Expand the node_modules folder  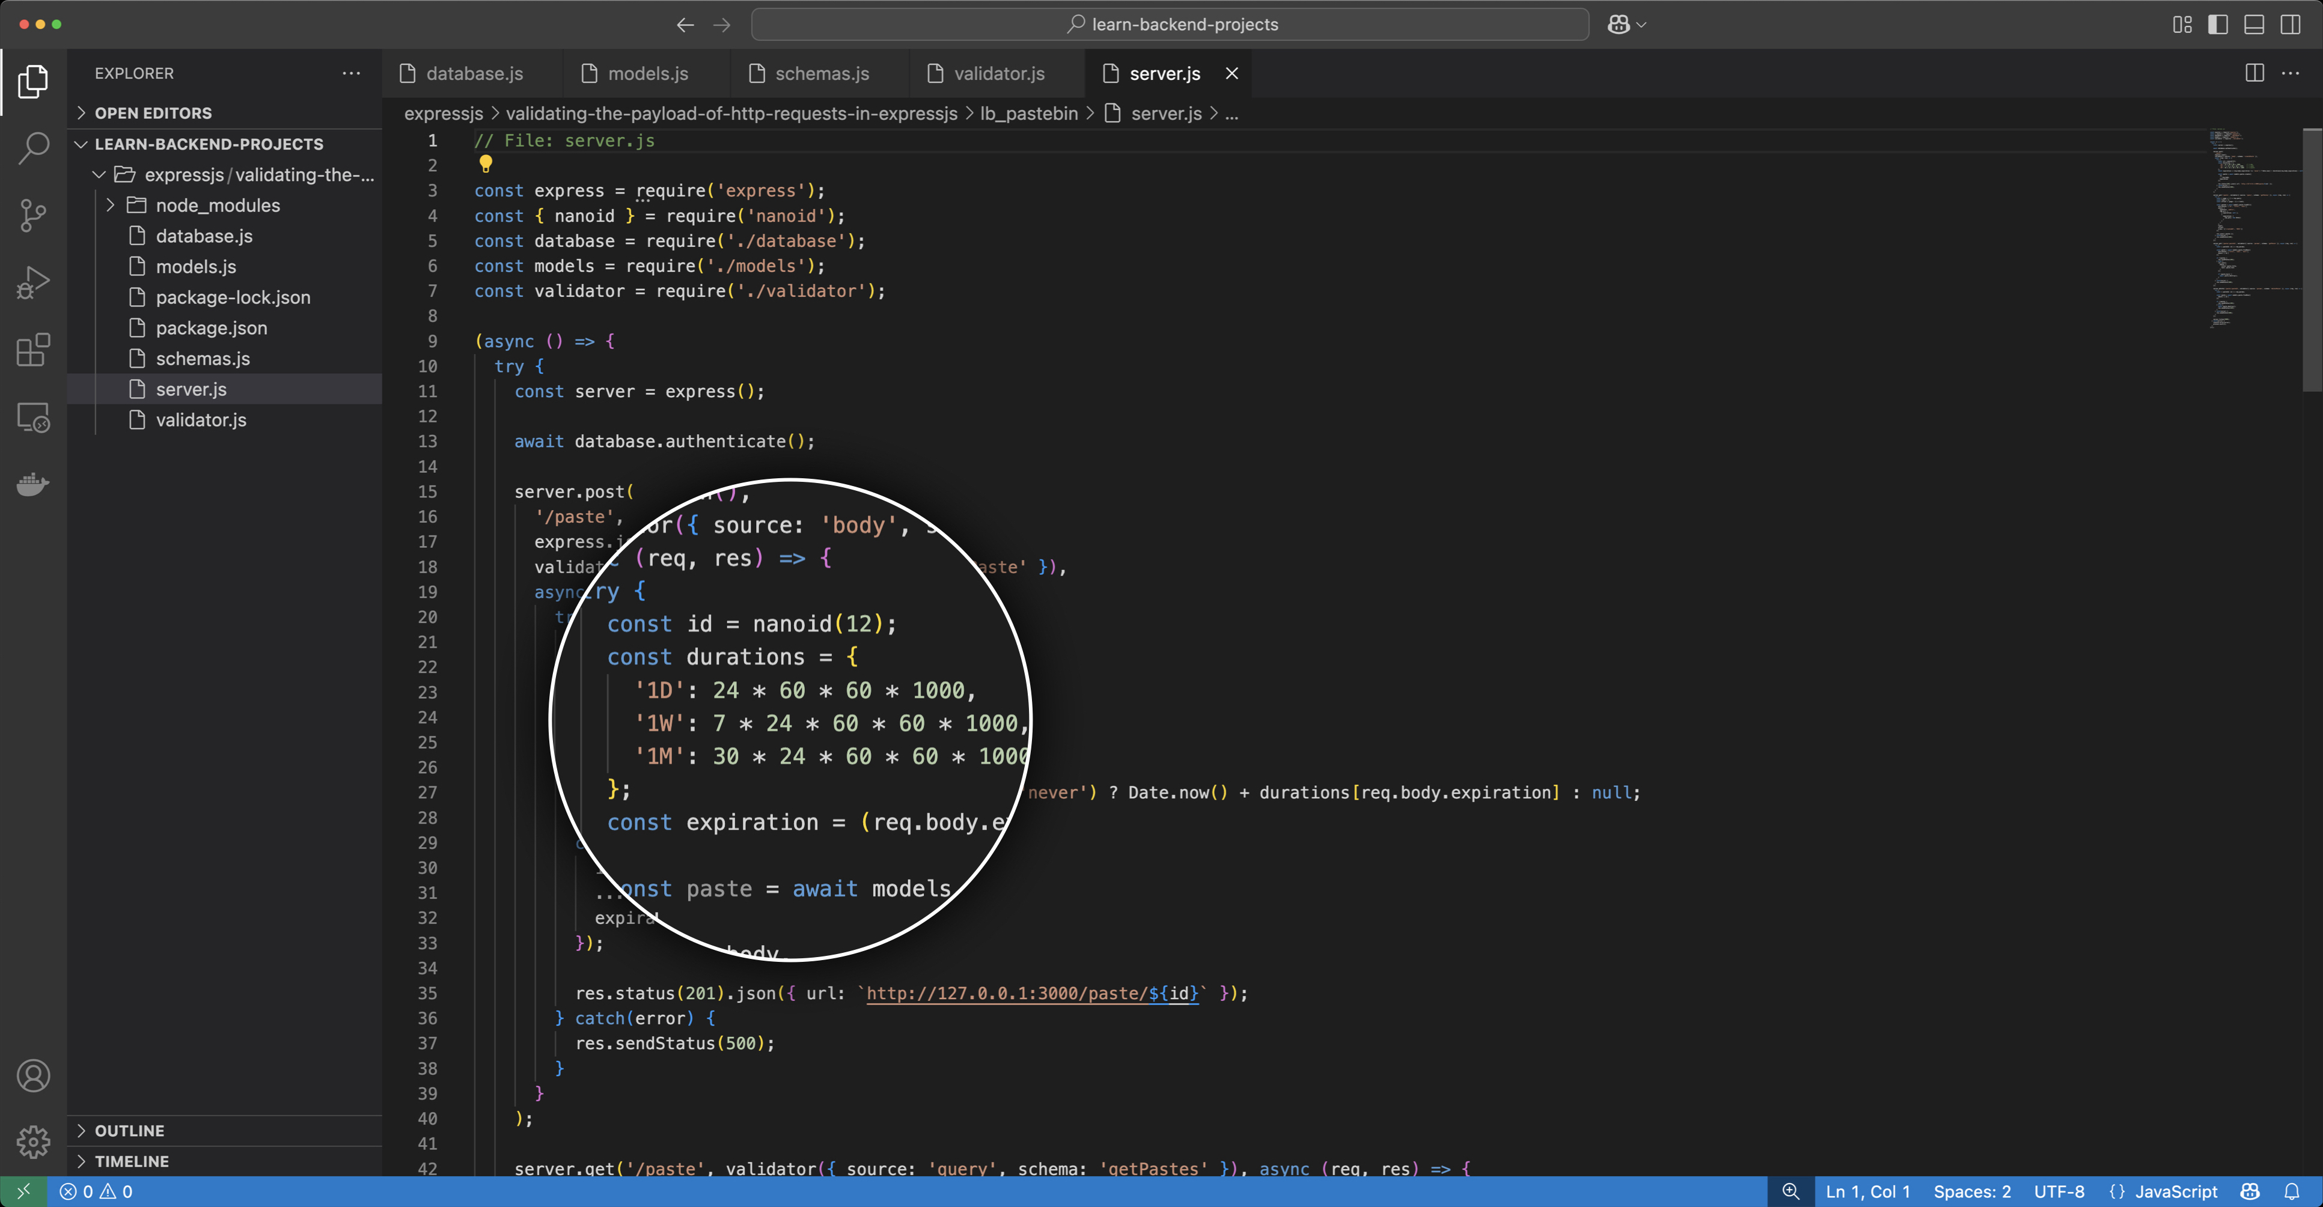click(218, 205)
